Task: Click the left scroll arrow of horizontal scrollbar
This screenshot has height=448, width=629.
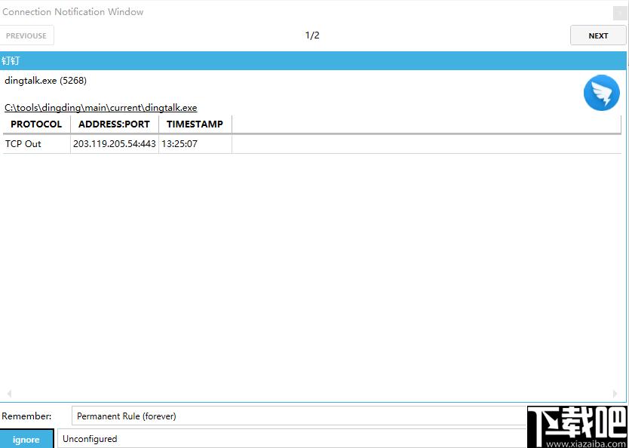Action: click(x=9, y=394)
